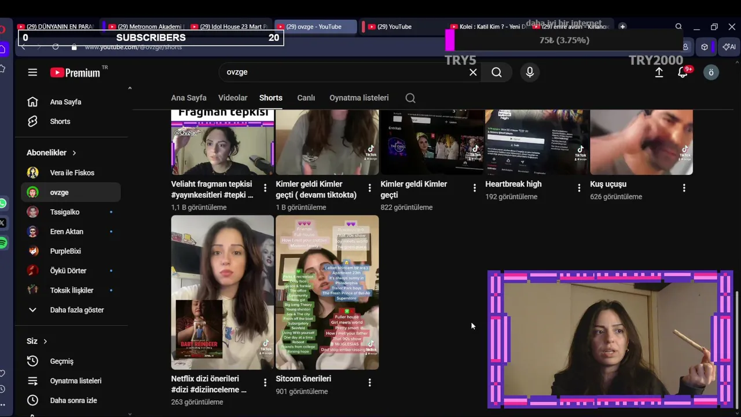Open options menu for 822 görüntüleme short
This screenshot has height=417, width=741.
(x=475, y=188)
